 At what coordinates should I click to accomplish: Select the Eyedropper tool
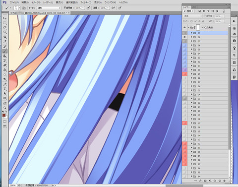[5, 42]
